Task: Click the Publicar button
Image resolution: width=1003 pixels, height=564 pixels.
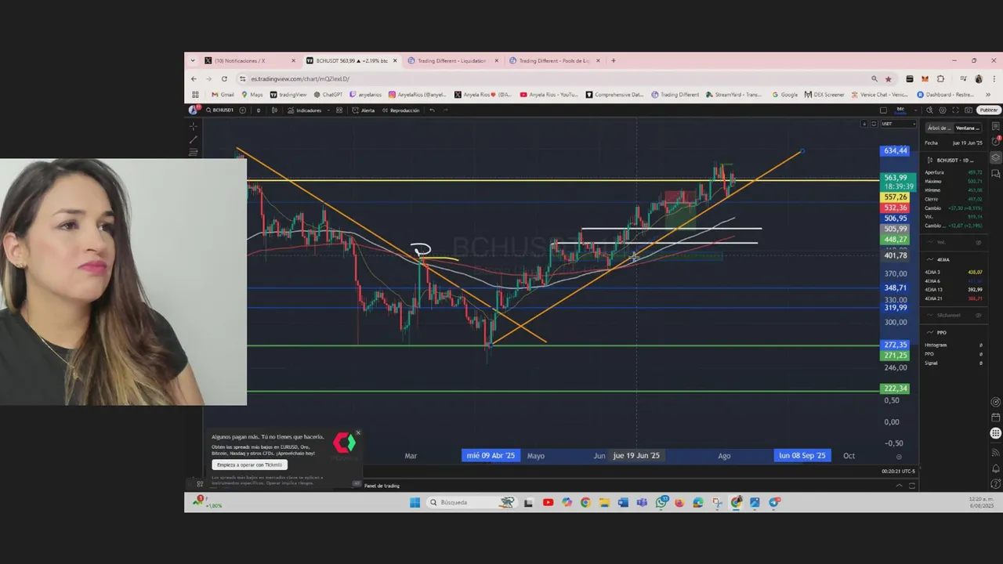Action: coord(989,110)
